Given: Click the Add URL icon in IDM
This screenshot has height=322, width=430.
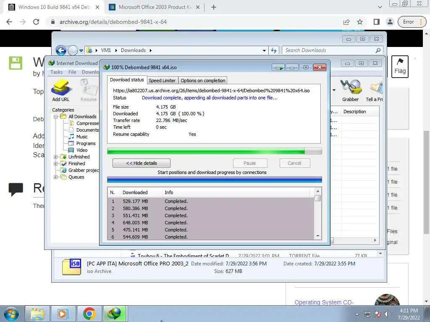Looking at the screenshot, I should (61, 90).
